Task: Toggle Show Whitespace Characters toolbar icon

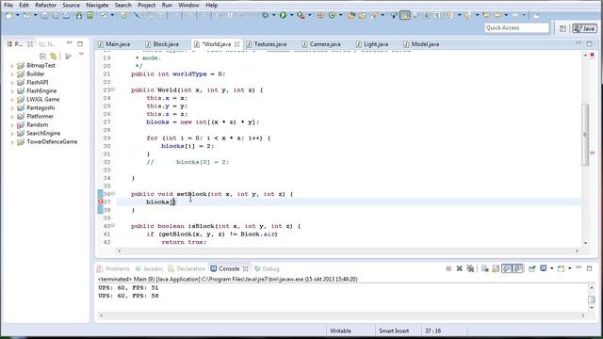Action: click(437, 15)
